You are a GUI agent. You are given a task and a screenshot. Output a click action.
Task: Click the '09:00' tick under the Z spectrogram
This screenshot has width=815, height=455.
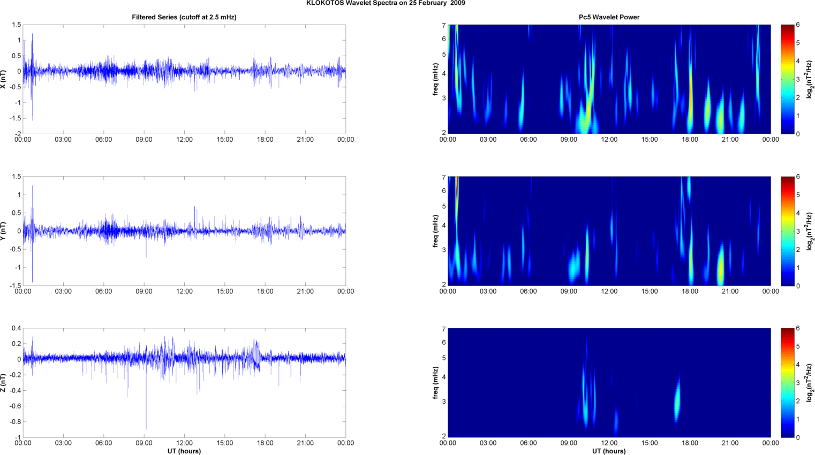click(569, 443)
